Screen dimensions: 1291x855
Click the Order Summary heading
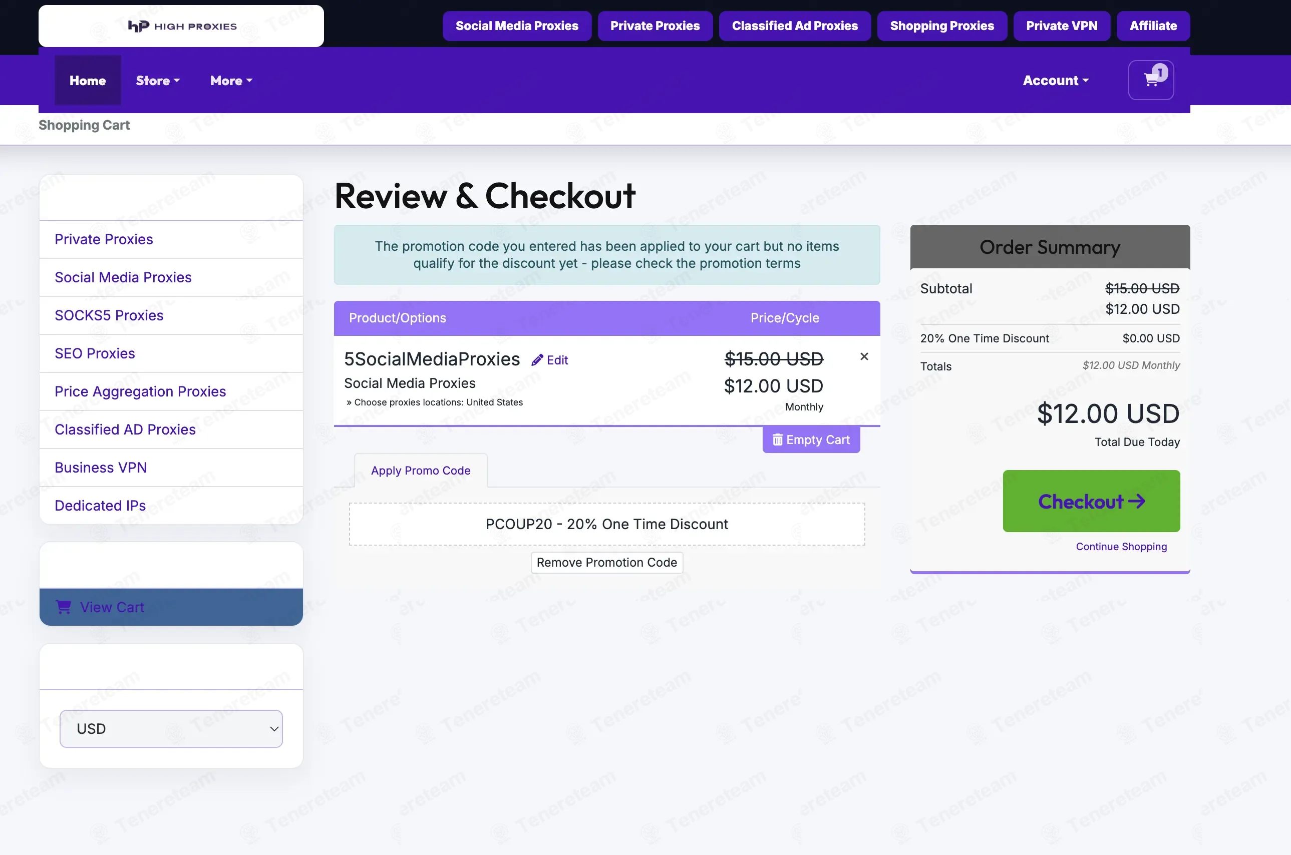pos(1050,248)
